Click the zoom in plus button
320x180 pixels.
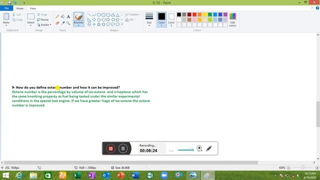[317, 167]
